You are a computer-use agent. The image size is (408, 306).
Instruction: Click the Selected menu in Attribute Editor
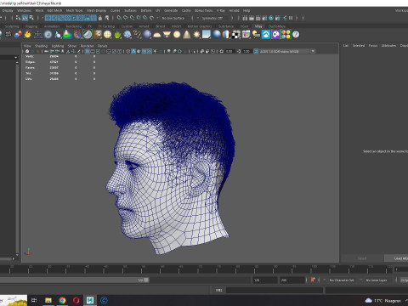[x=359, y=46]
